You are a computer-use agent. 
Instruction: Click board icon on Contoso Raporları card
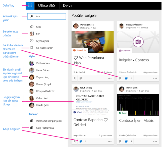pos(81,141)
